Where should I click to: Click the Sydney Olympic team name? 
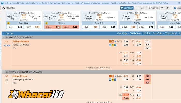20,76
